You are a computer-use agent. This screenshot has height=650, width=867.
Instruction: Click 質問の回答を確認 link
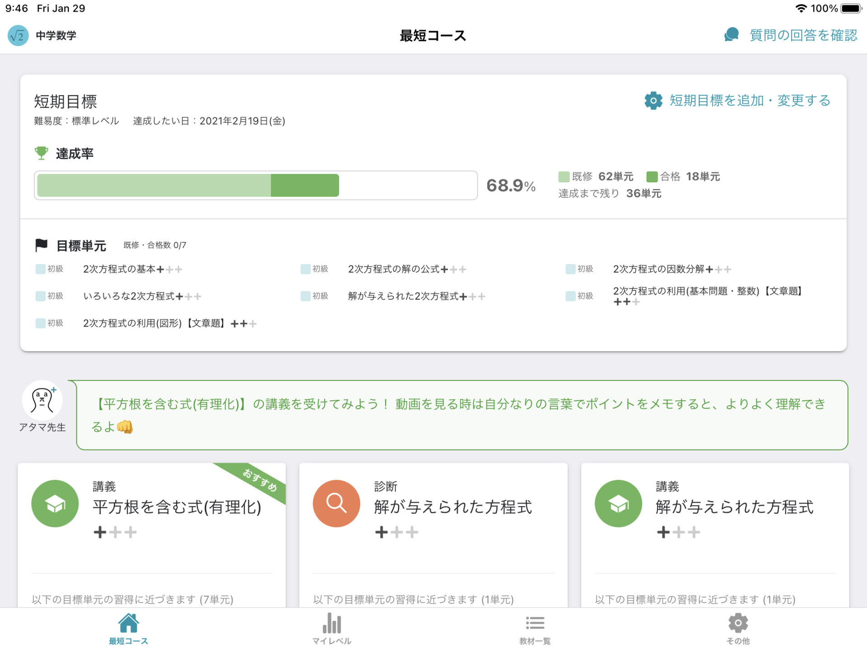coord(803,35)
